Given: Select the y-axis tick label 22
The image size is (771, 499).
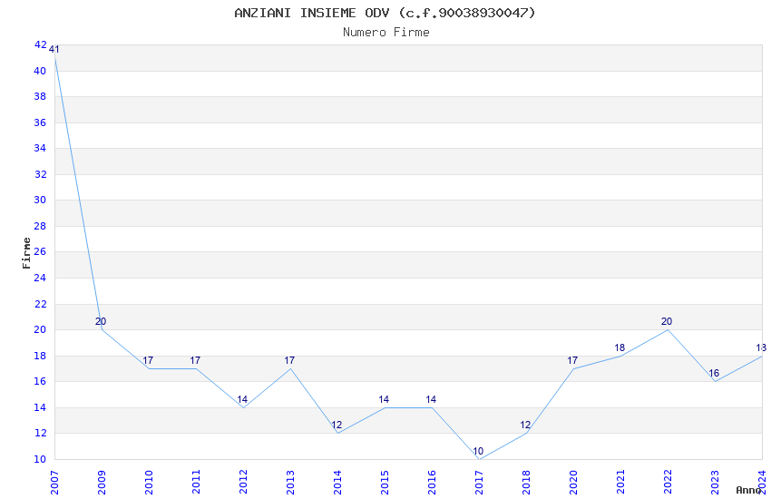Looking at the screenshot, I should tap(40, 304).
